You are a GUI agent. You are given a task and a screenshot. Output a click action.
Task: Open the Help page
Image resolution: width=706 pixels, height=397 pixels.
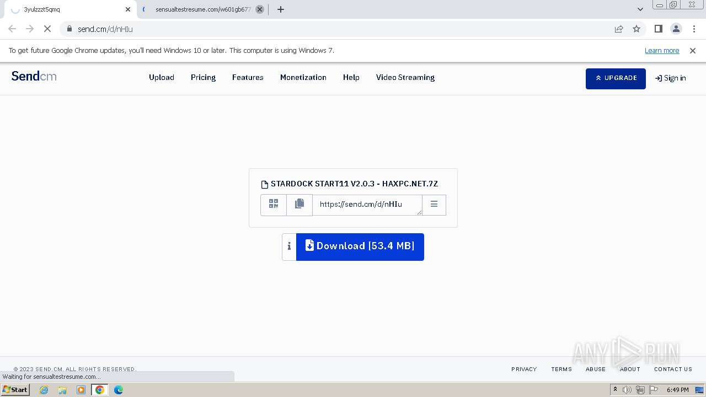(351, 77)
